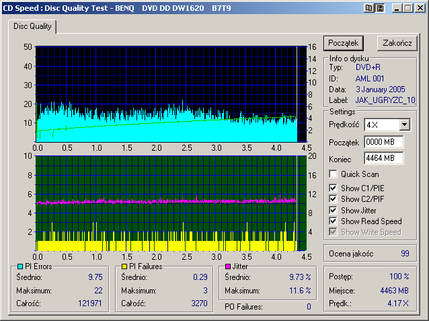Viewport: 429px width, 321px height.
Task: Select the Disc Quality tab
Action: coord(32,26)
